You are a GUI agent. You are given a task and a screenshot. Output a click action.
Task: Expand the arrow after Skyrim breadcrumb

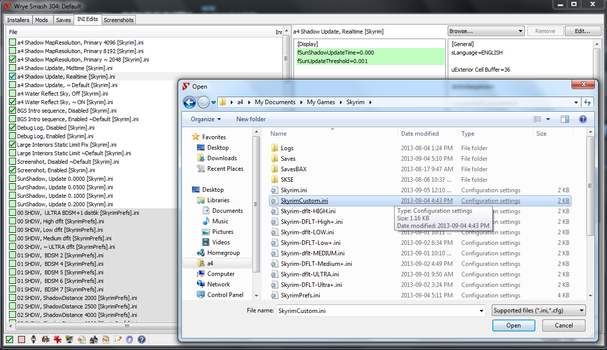[370, 102]
